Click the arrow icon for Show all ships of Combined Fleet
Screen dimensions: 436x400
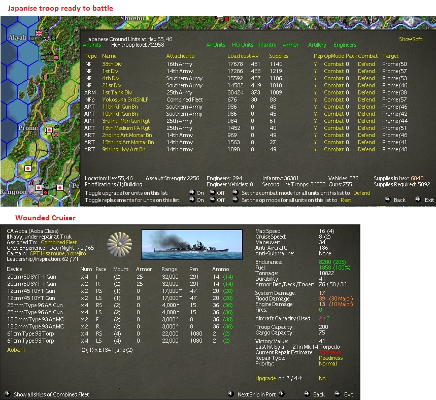click(x=8, y=394)
